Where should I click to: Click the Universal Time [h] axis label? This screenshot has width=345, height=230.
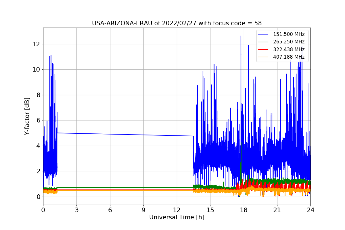[x=177, y=218]
